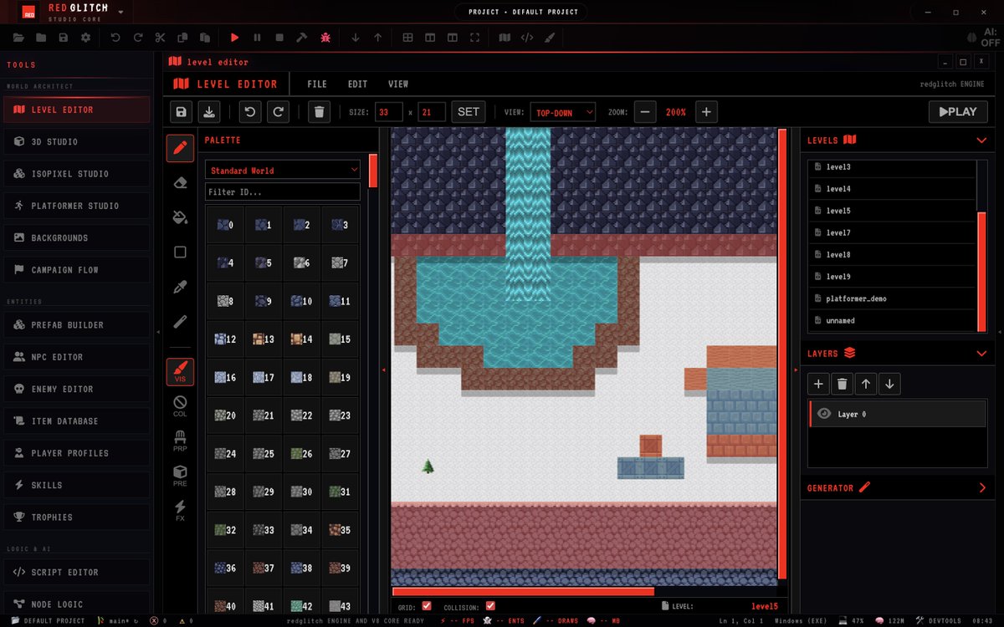1004x627 pixels.
Task: Redo level editor action
Action: 278,112
